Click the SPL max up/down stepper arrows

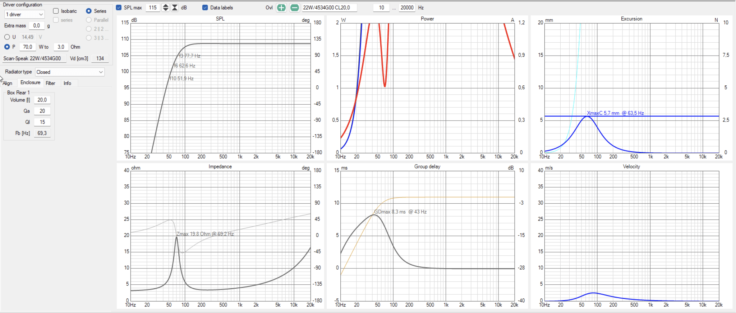pos(165,8)
